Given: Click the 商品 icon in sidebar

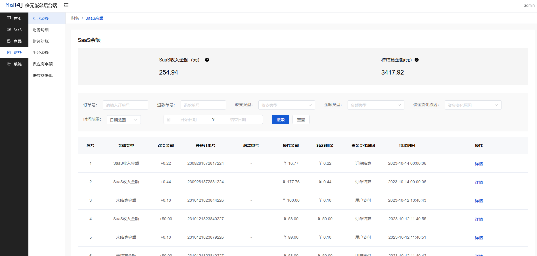Looking at the screenshot, I should pyautogui.click(x=9, y=41).
